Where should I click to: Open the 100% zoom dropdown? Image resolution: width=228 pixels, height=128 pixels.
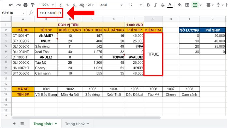(x=48, y=5)
